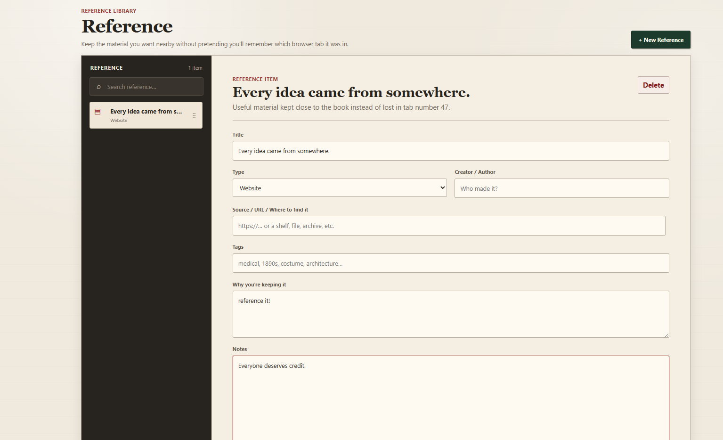Click the + New Reference button
The image size is (723, 440).
point(661,40)
